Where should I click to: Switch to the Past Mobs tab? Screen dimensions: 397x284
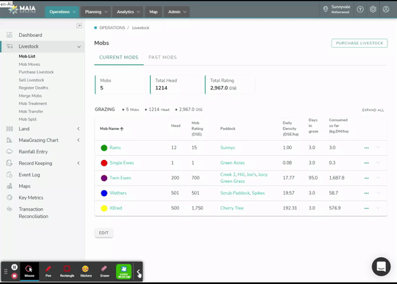pyautogui.click(x=162, y=58)
